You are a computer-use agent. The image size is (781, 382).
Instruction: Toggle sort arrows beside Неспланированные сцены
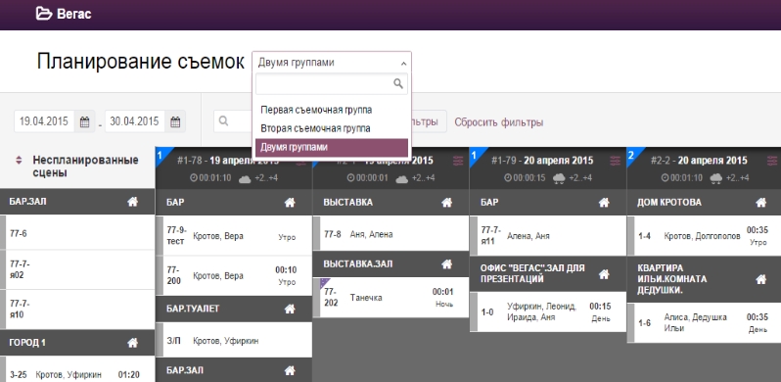19,161
